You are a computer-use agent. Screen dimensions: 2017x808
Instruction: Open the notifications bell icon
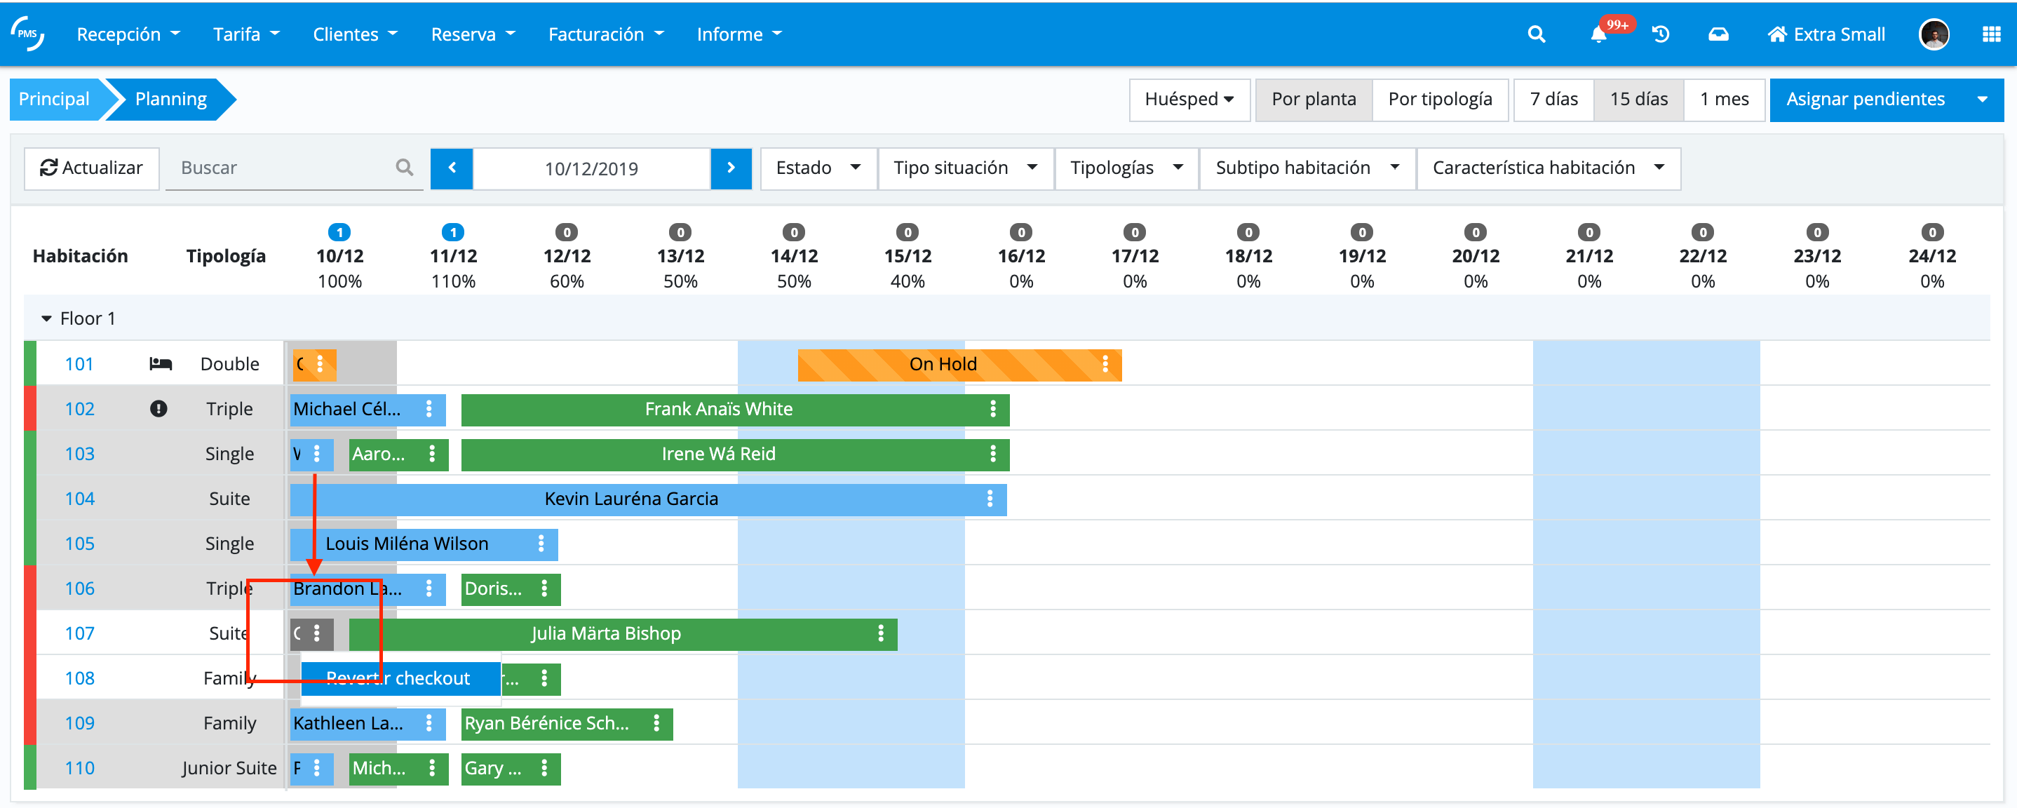coord(1598,34)
